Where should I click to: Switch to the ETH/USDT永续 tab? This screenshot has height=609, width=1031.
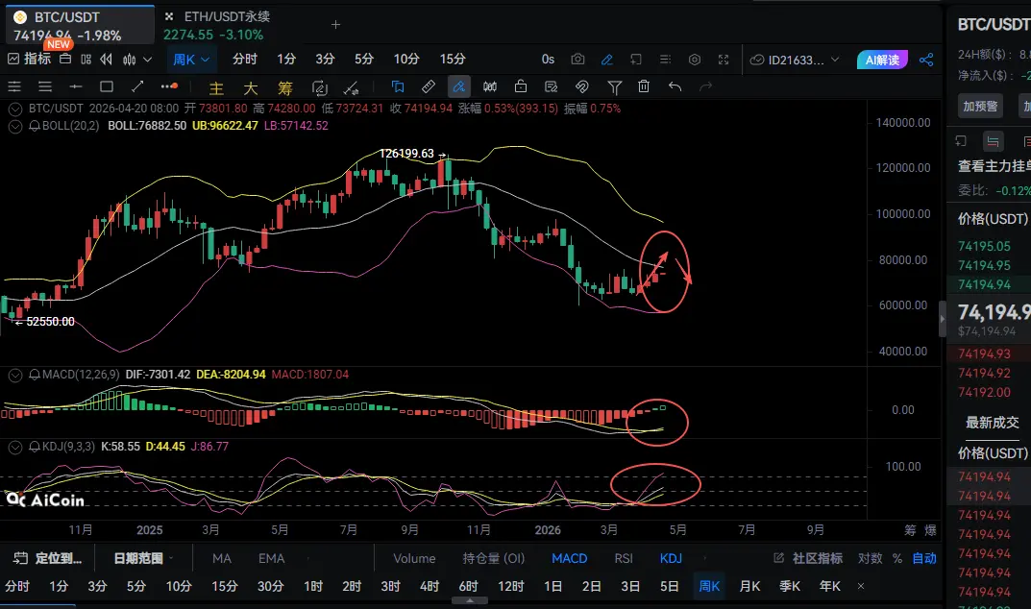217,25
